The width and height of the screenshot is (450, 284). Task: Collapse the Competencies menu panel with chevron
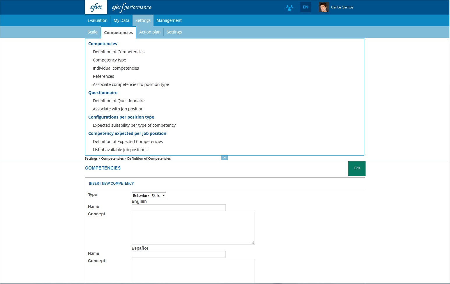tap(225, 158)
